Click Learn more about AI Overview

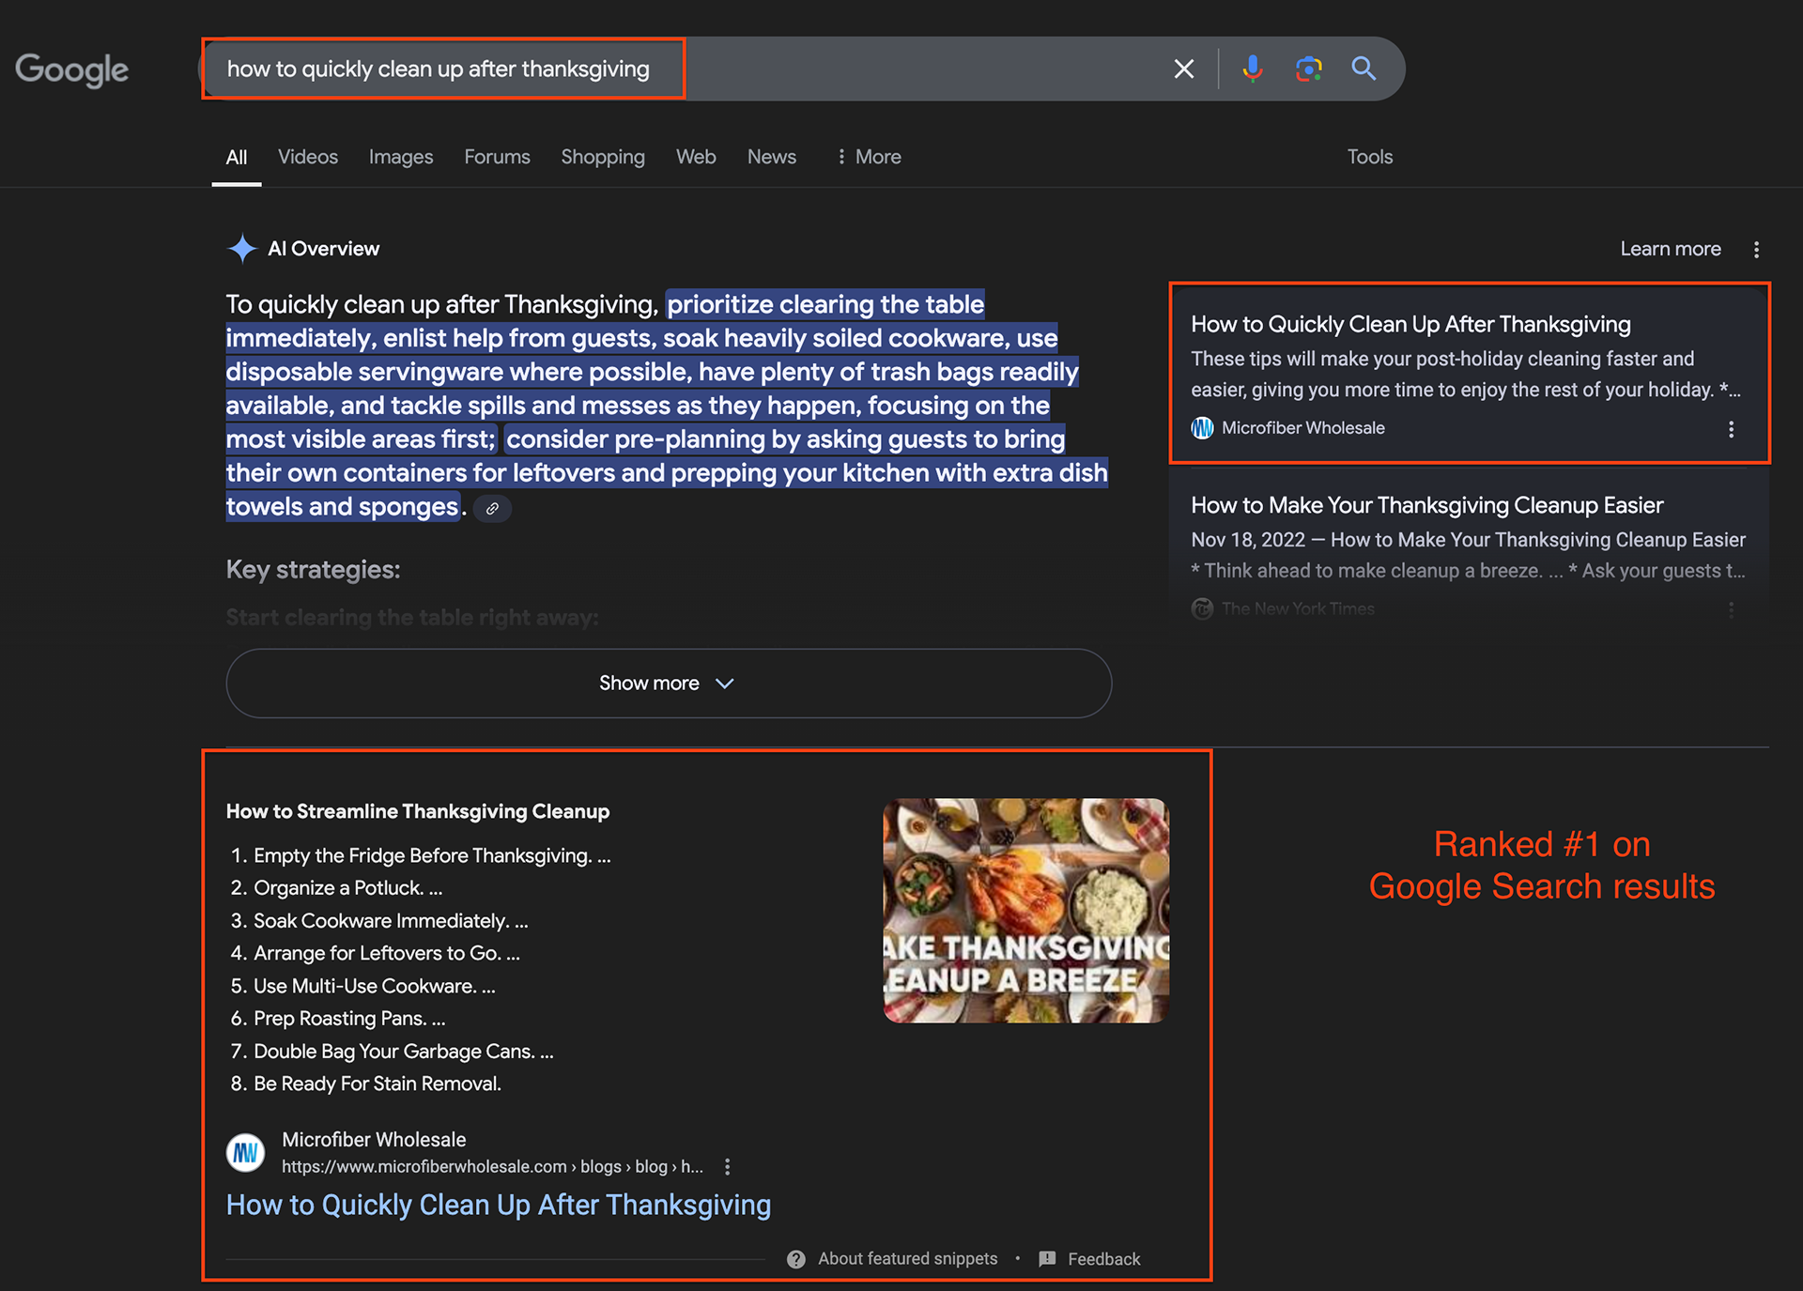point(1671,249)
